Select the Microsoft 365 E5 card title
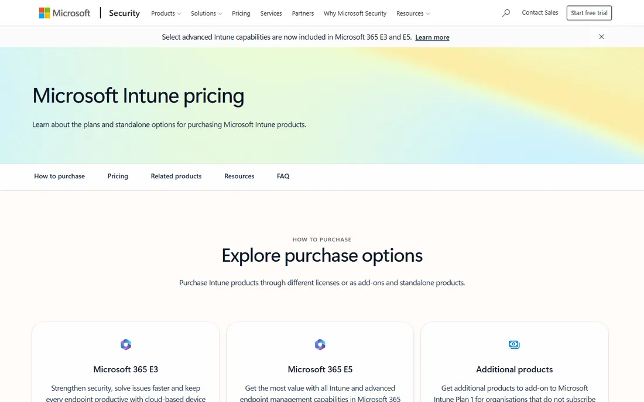 coord(320,369)
